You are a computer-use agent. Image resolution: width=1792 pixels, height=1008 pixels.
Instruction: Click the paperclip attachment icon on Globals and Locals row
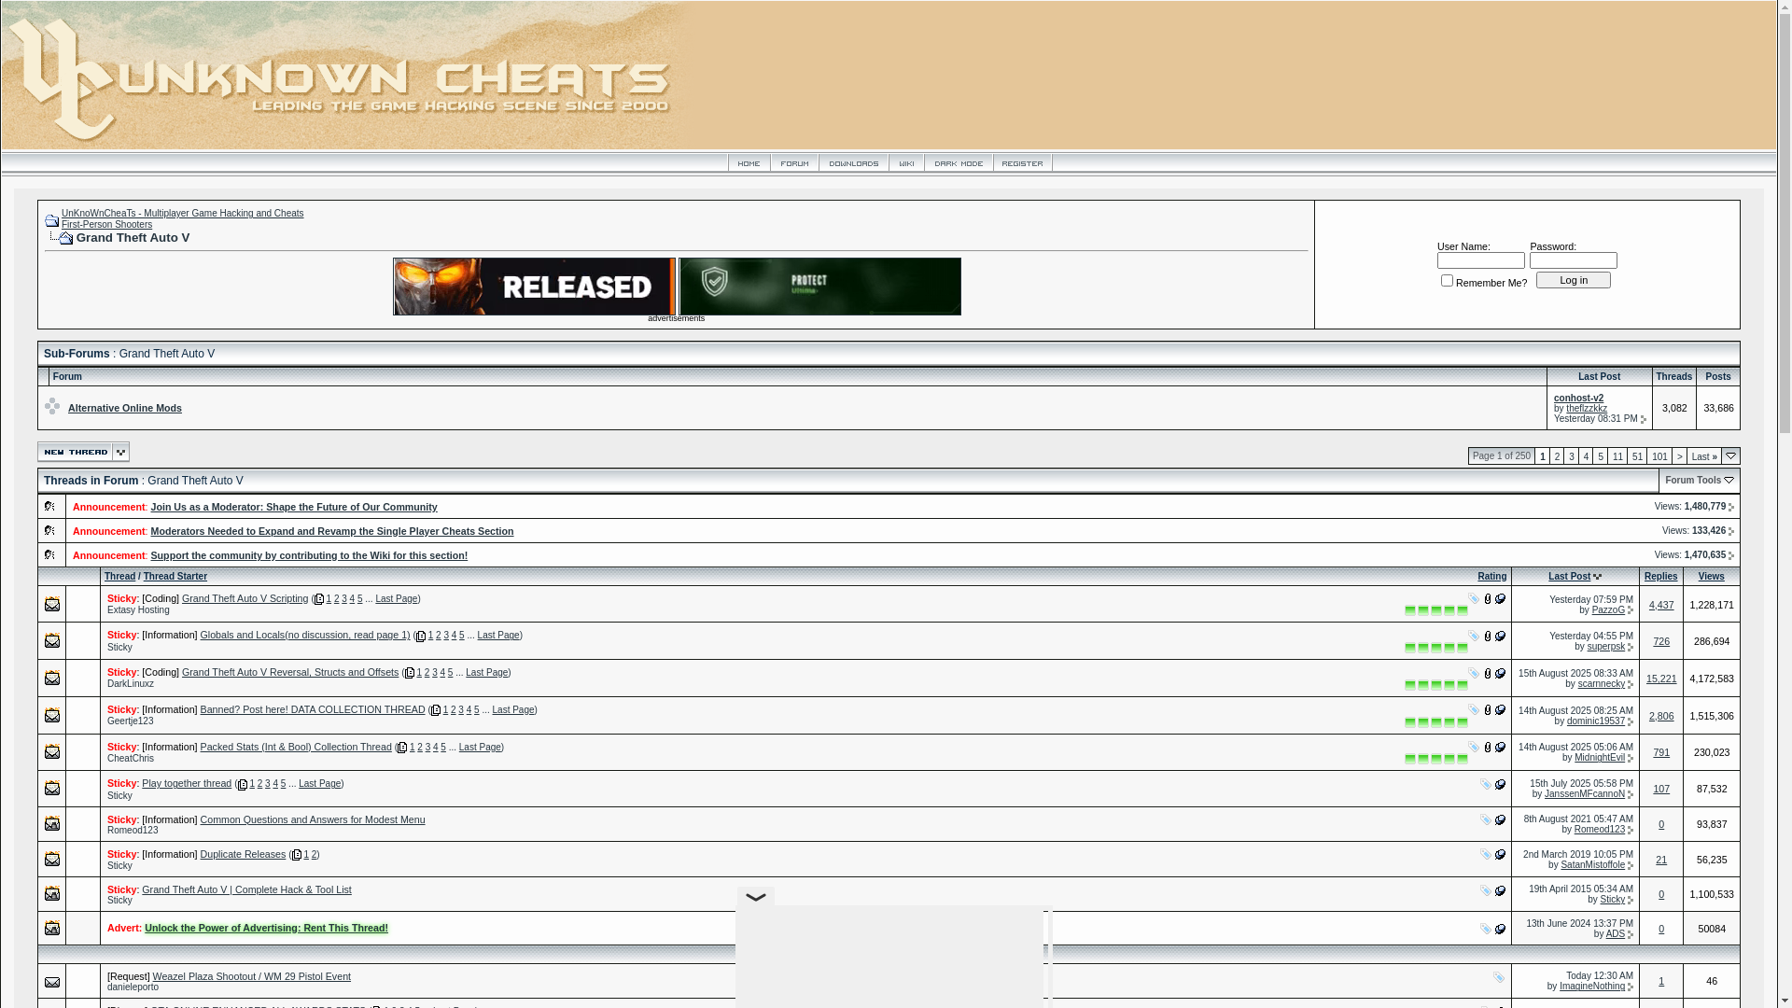click(1488, 637)
